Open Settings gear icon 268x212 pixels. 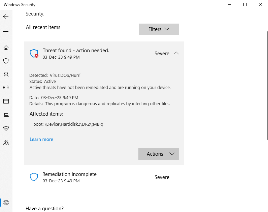pyautogui.click(x=6, y=203)
